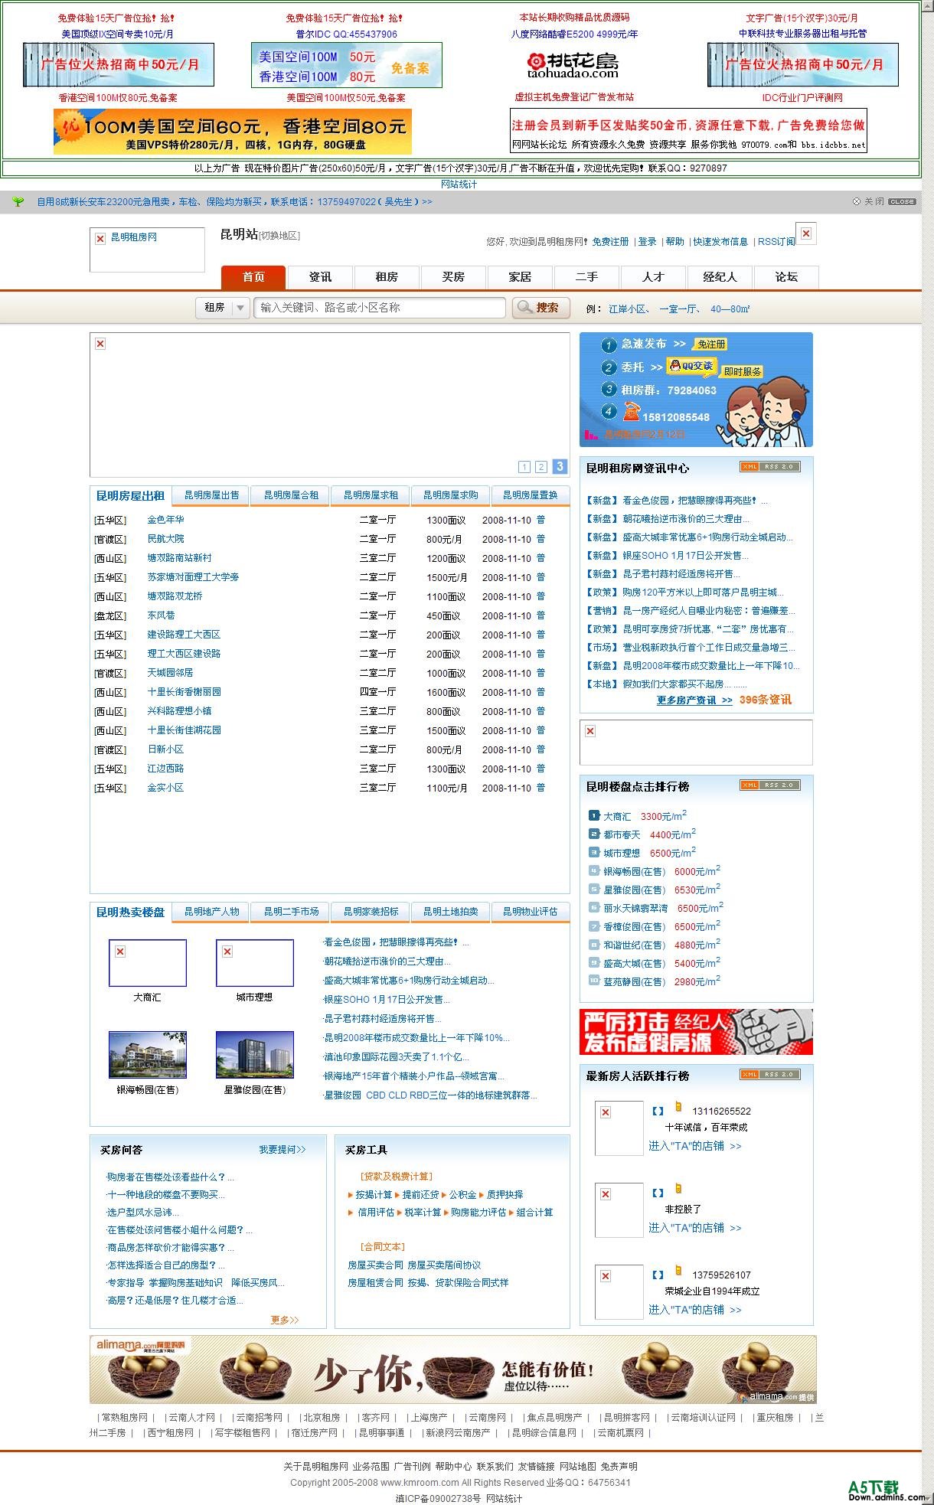The height and width of the screenshot is (1505, 934).
Task: Open the 星雅俊园(在售) property thumbnail
Action: pos(255,1054)
